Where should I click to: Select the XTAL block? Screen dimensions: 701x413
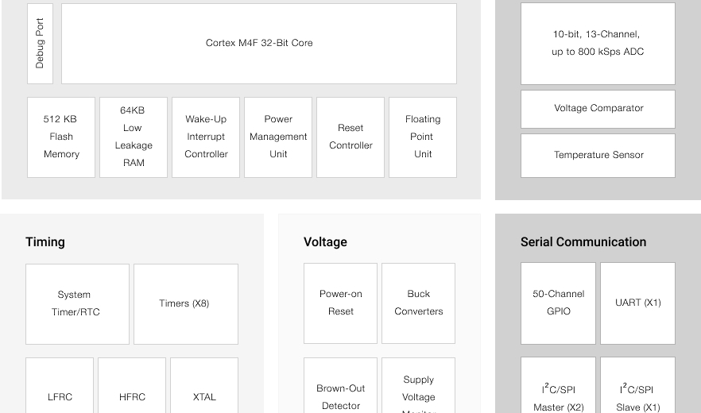point(204,391)
